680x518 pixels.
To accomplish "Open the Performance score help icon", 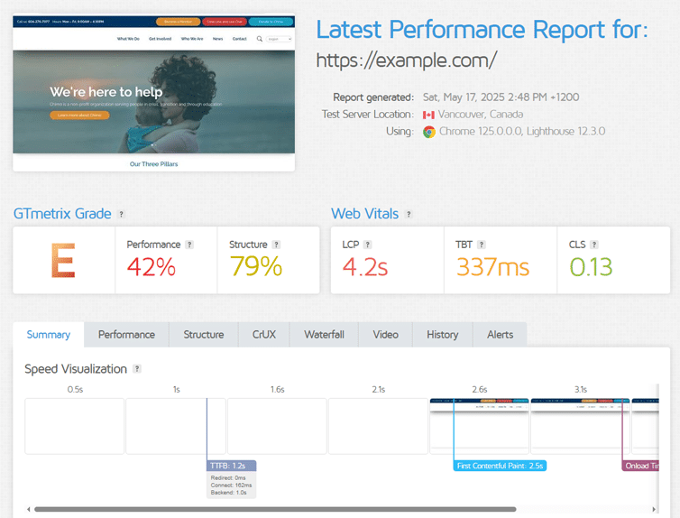I will pyautogui.click(x=189, y=245).
